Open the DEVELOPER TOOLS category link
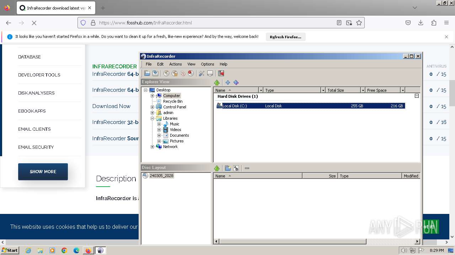The image size is (455, 255). [39, 75]
